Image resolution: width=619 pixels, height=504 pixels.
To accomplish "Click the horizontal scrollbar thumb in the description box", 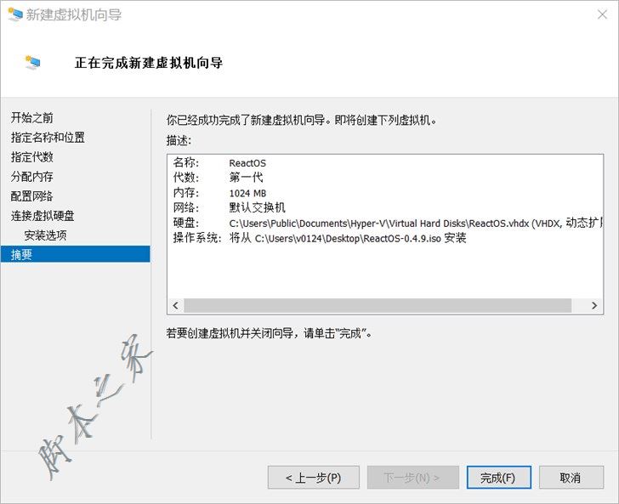I will click(x=378, y=306).
